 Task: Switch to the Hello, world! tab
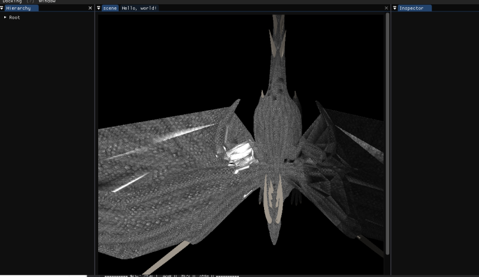[x=139, y=8]
